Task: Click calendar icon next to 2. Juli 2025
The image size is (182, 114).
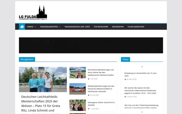Action: pyautogui.click(x=89, y=79)
